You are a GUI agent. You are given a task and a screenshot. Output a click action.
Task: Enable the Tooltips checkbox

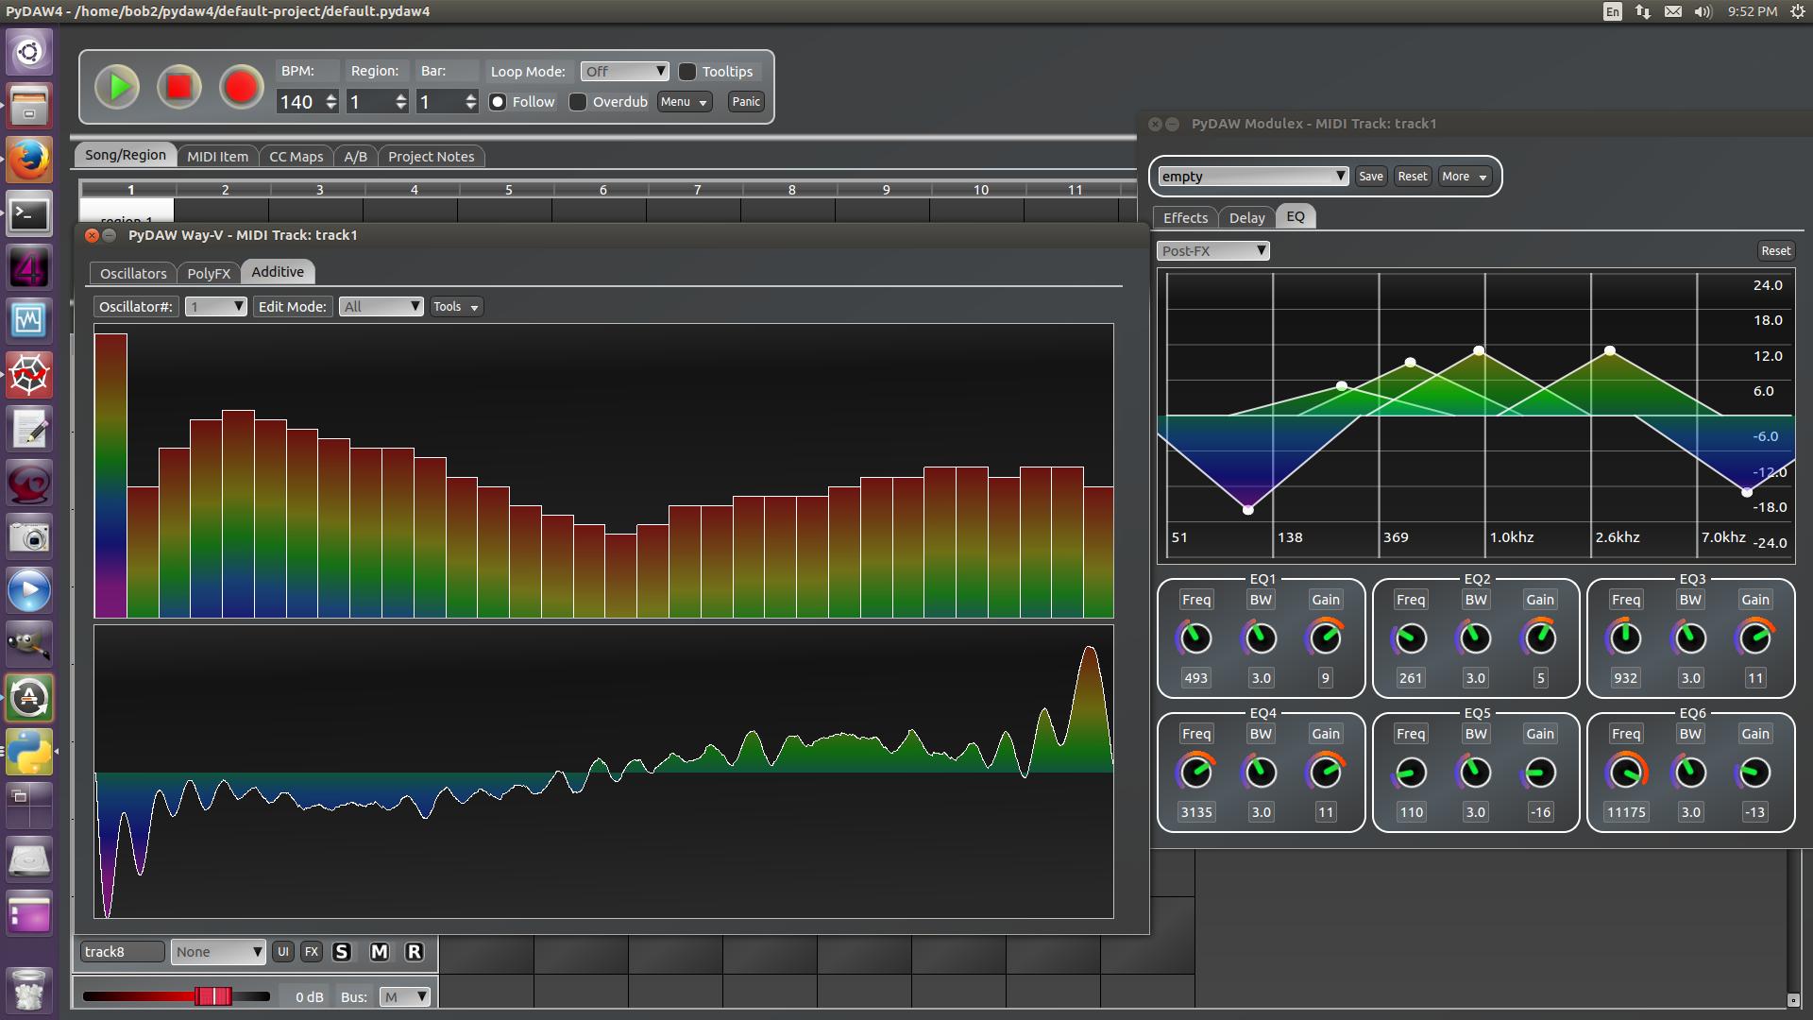pyautogui.click(x=687, y=72)
